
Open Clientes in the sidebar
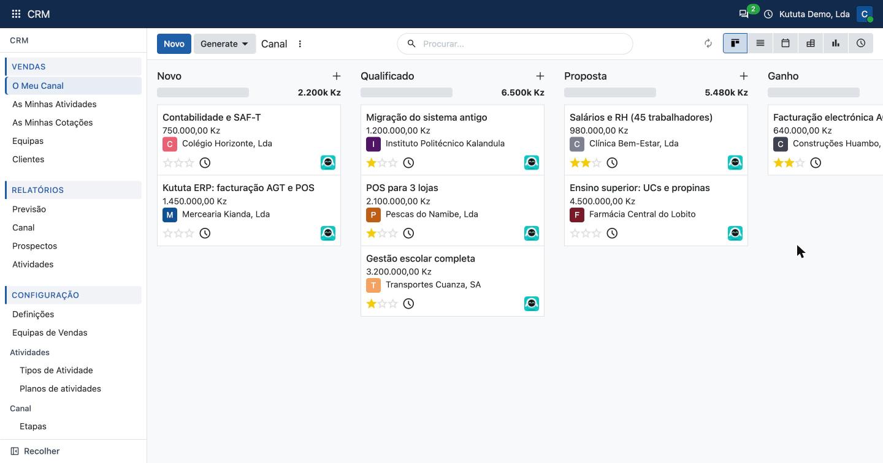74,159
